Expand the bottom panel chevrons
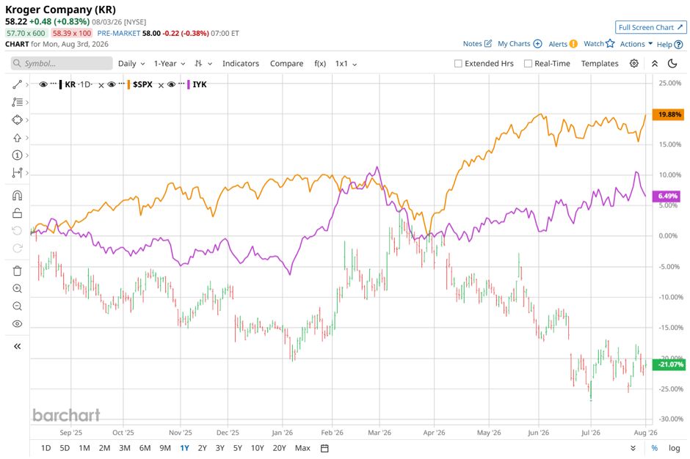The image size is (690, 459). coord(633,448)
